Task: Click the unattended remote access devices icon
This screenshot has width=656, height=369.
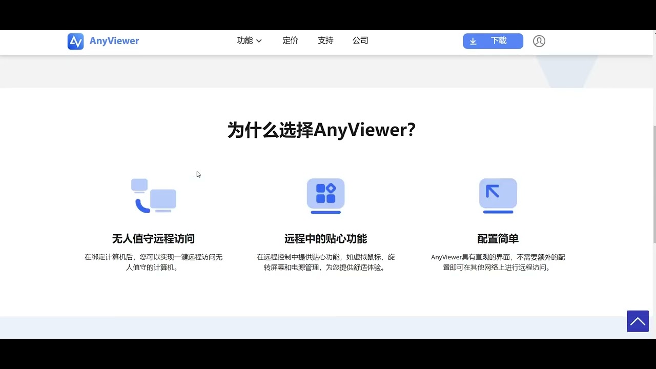Action: pyautogui.click(x=154, y=196)
